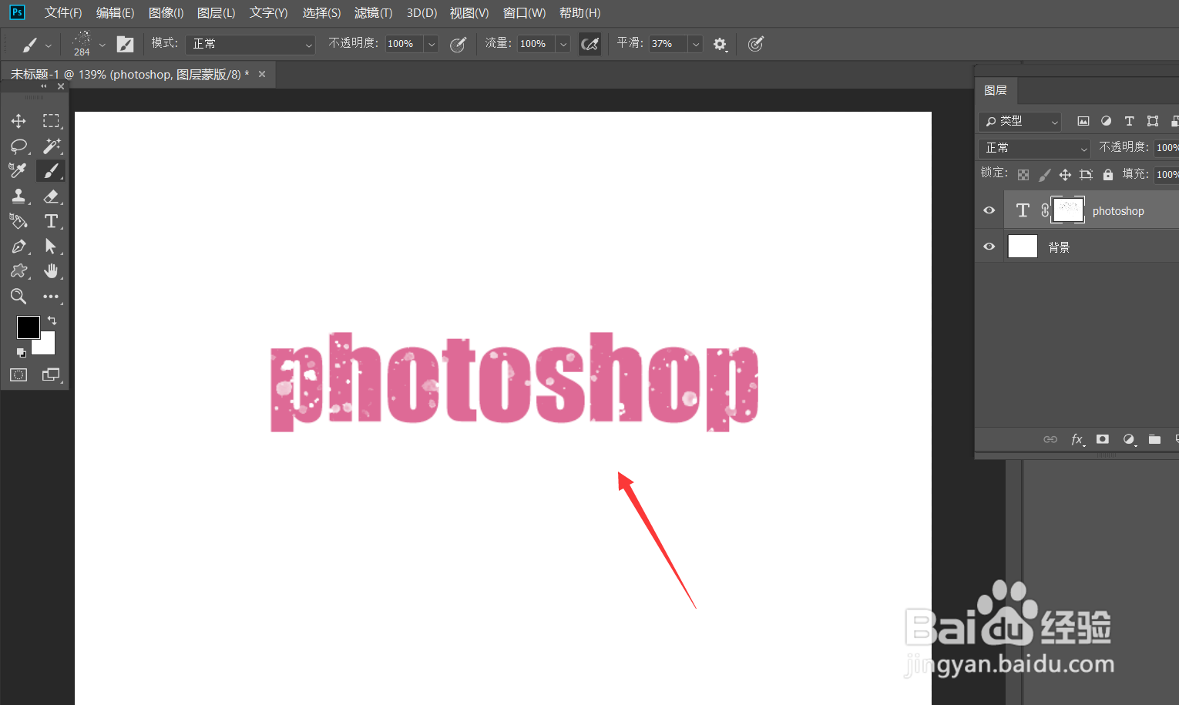This screenshot has height=705, width=1179.
Task: Lock transparent pixels
Action: pos(1023,175)
